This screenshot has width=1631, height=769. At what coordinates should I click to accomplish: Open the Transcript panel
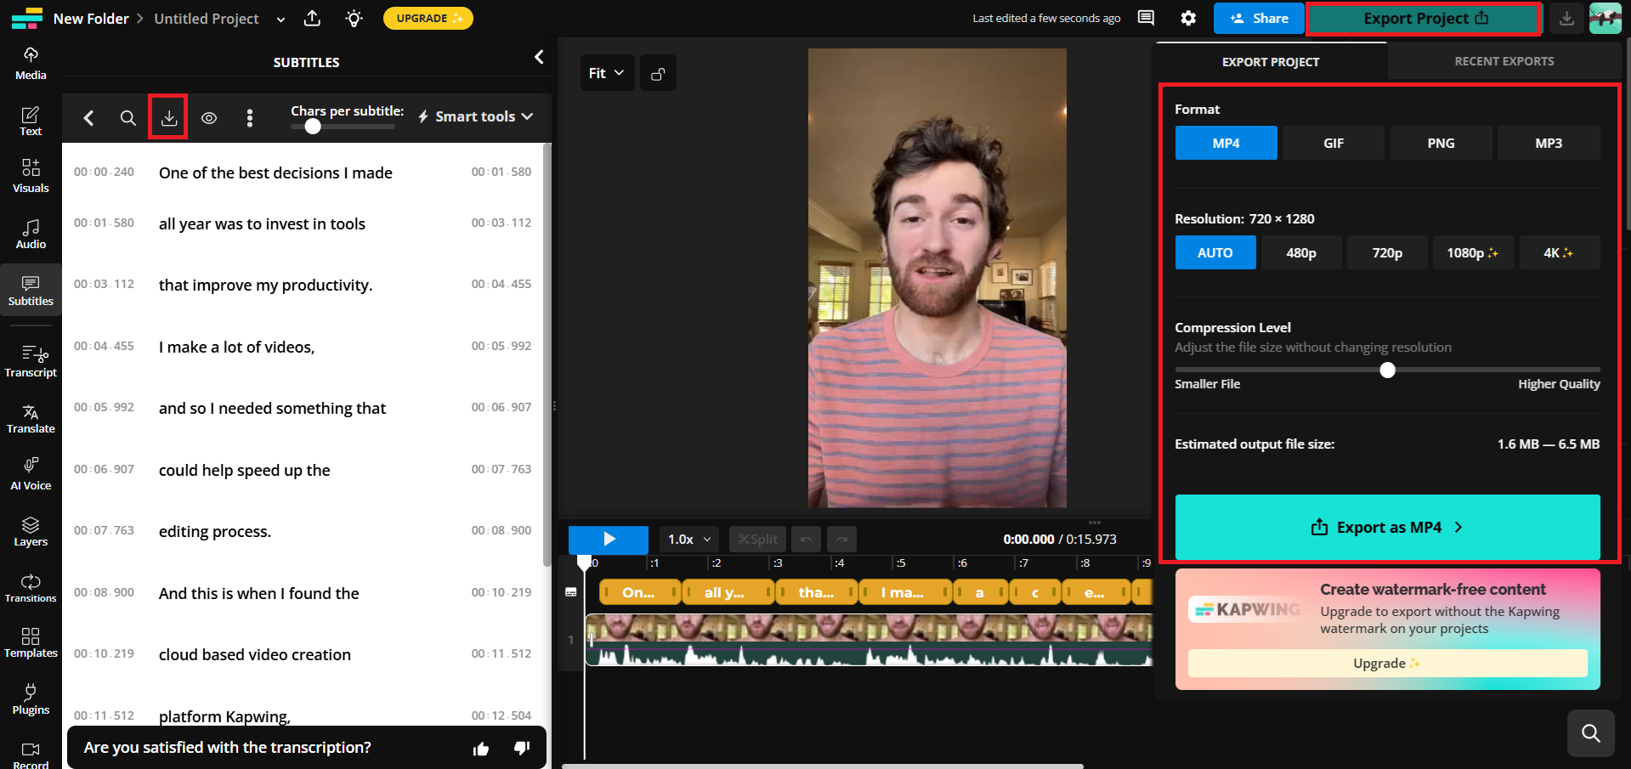tap(31, 361)
